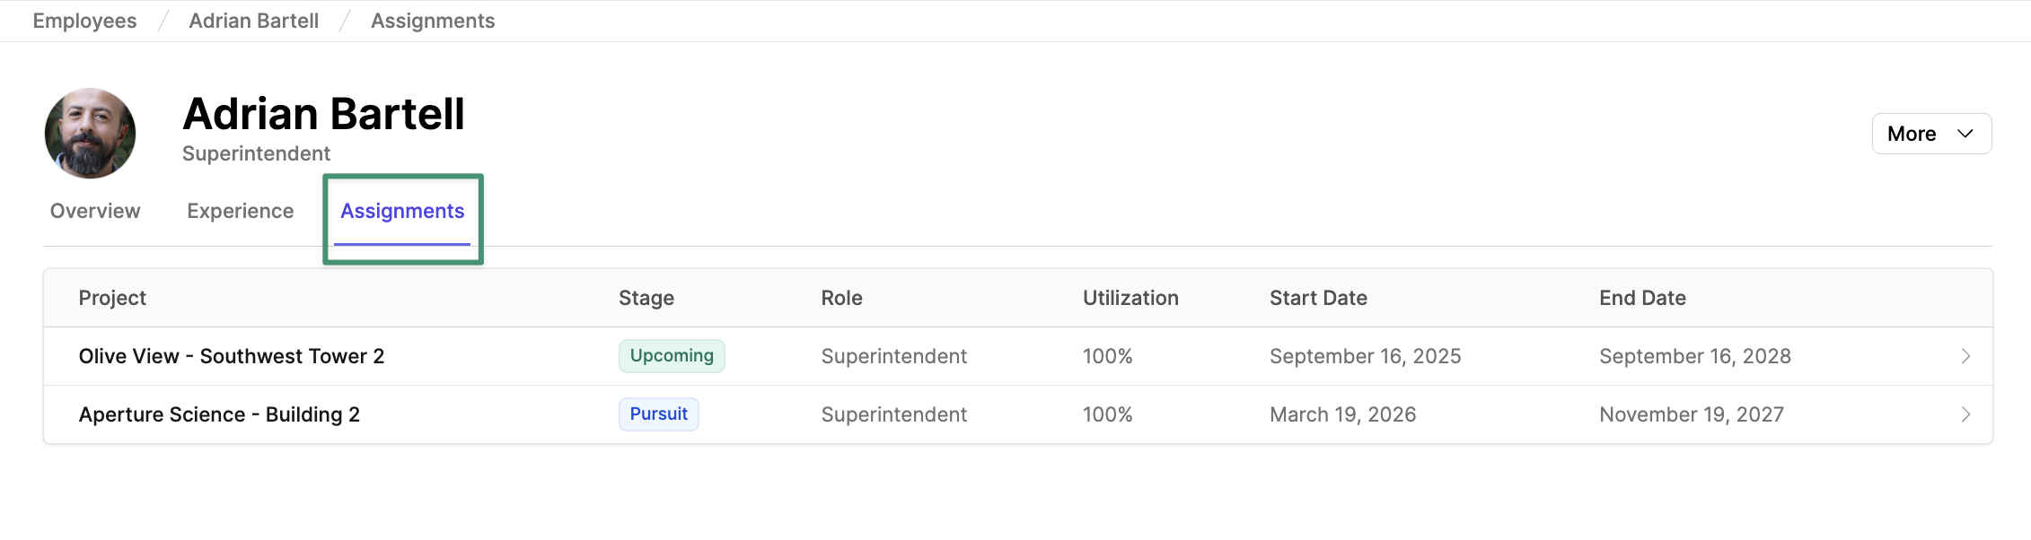This screenshot has width=2031, height=540.
Task: Select the Assignments tab
Action: (x=402, y=211)
